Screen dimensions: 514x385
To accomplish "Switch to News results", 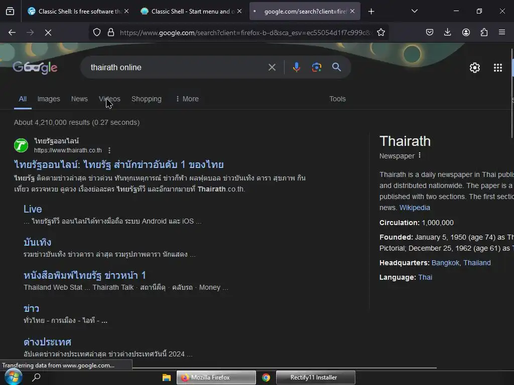I will click(x=79, y=99).
